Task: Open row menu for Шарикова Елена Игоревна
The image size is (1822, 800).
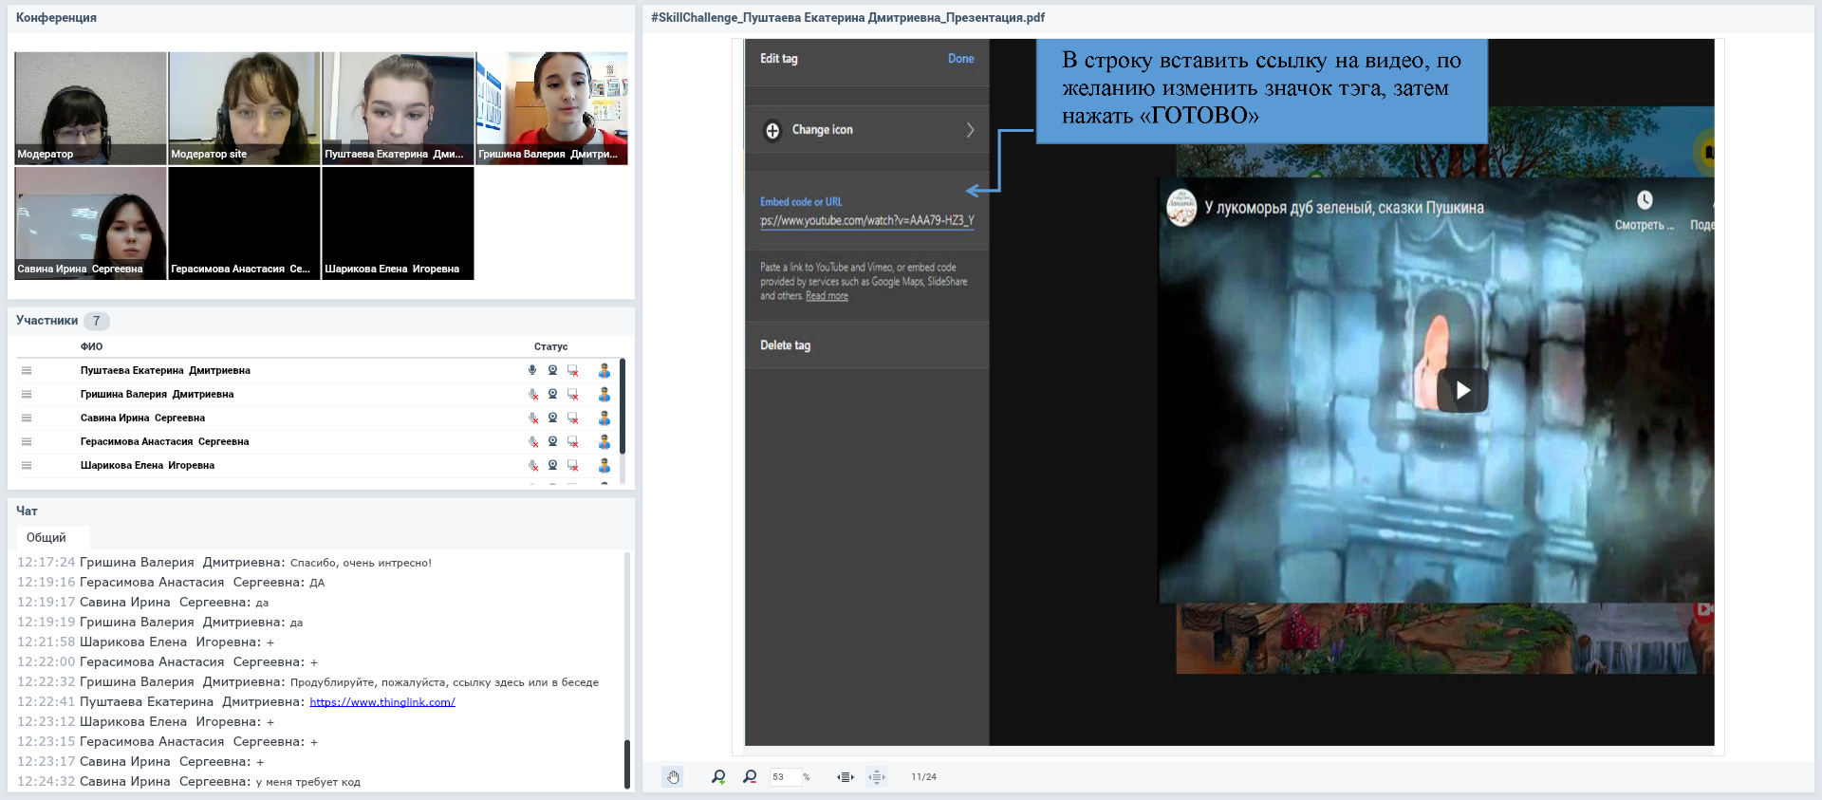Action: coord(27,465)
